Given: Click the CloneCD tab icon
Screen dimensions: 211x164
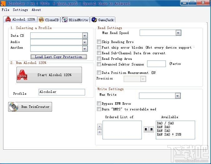Looking at the screenshot, I should click(41, 20).
